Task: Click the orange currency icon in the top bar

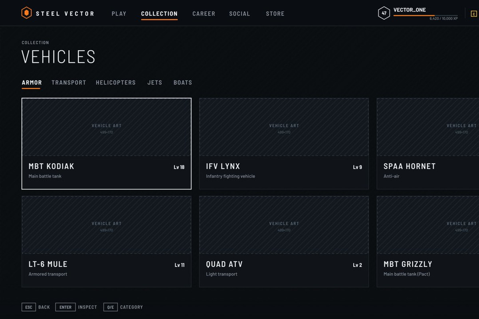Action: click(x=474, y=14)
